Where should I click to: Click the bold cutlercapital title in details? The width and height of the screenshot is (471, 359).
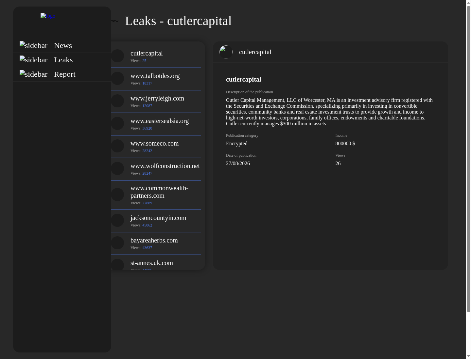(243, 79)
